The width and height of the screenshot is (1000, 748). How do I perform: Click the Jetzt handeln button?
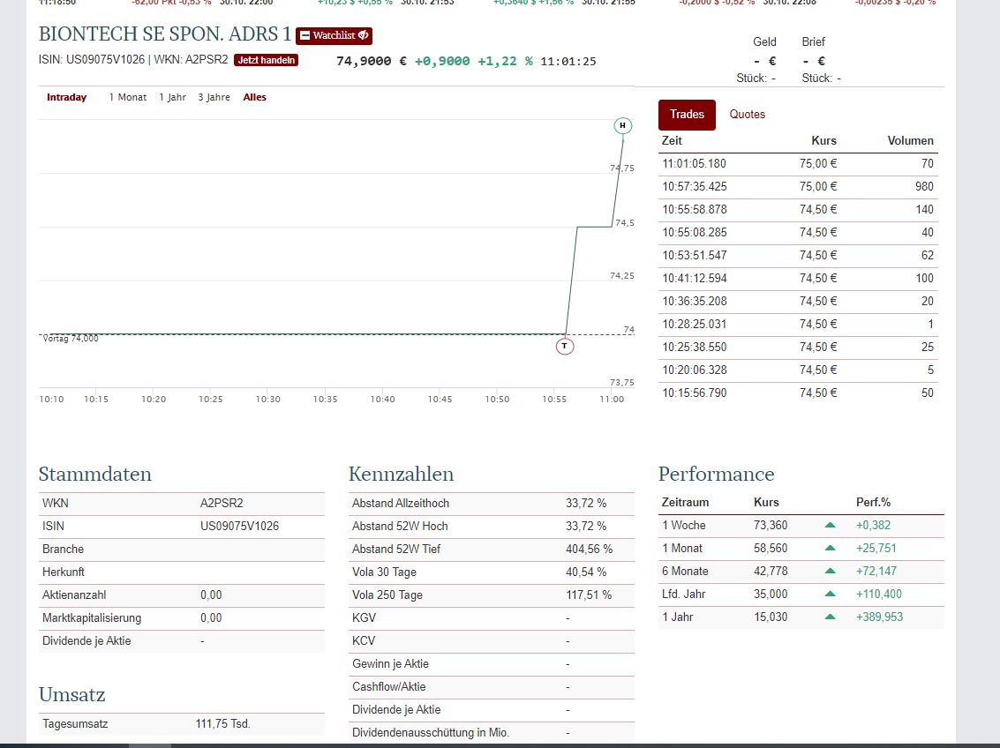tap(265, 59)
